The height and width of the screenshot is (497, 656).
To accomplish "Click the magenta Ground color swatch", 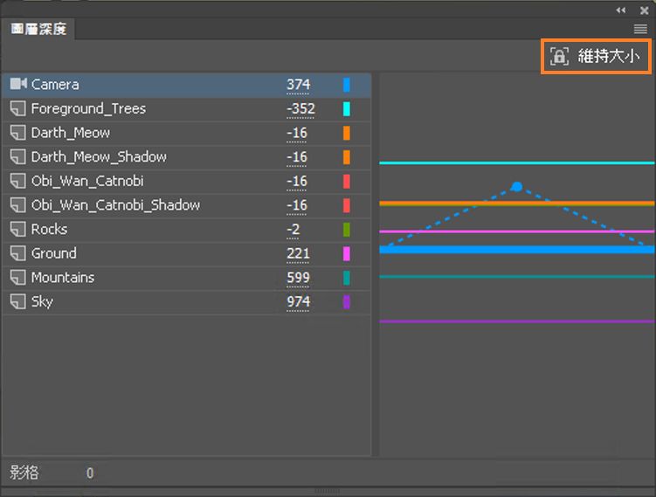I will [x=347, y=253].
